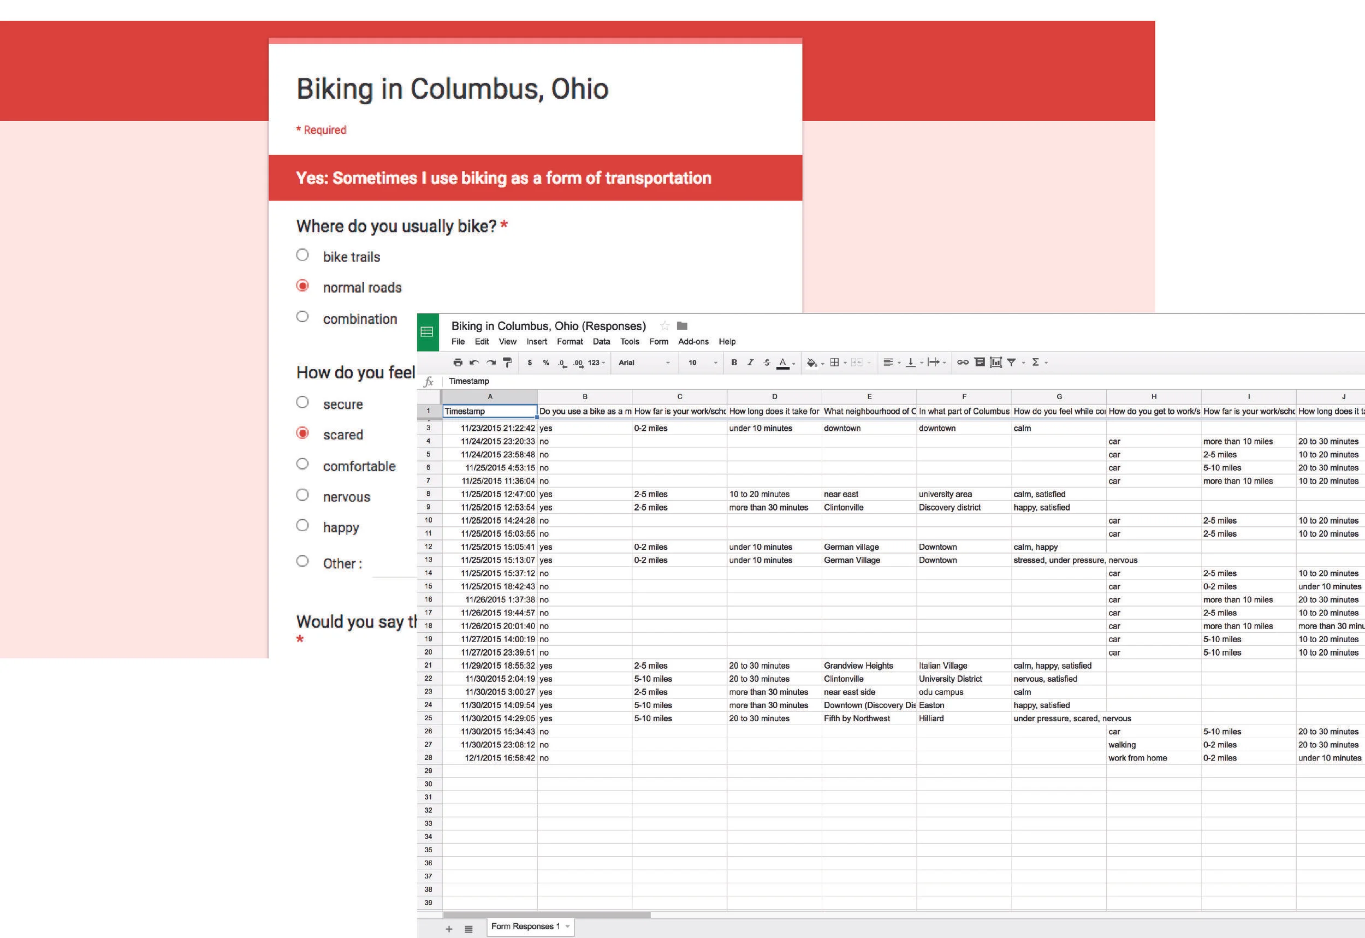The width and height of the screenshot is (1365, 938).
Task: Click the Undo arrow icon
Action: (474, 363)
